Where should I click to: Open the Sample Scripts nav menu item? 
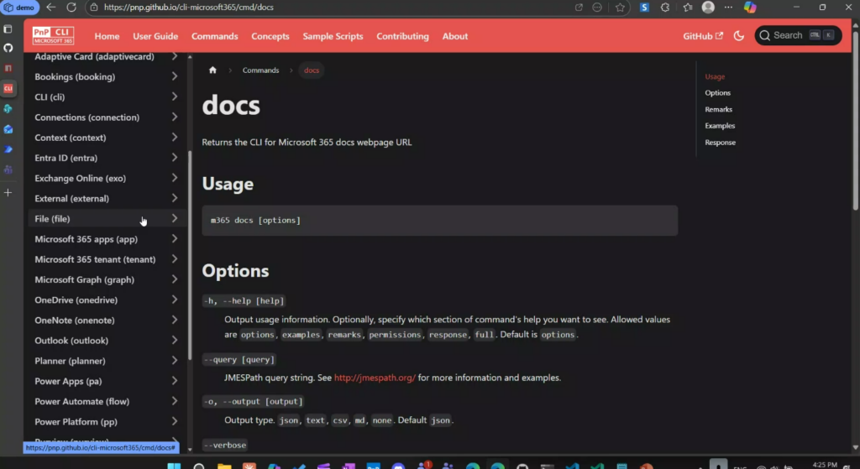pos(333,36)
